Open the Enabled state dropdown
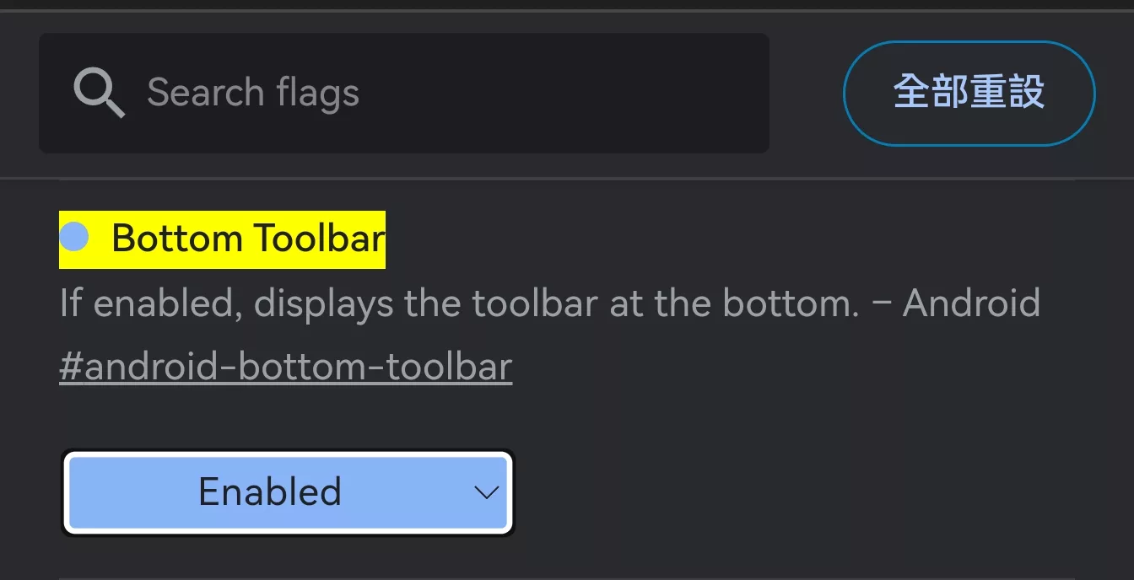Image resolution: width=1134 pixels, height=580 pixels. (x=288, y=492)
